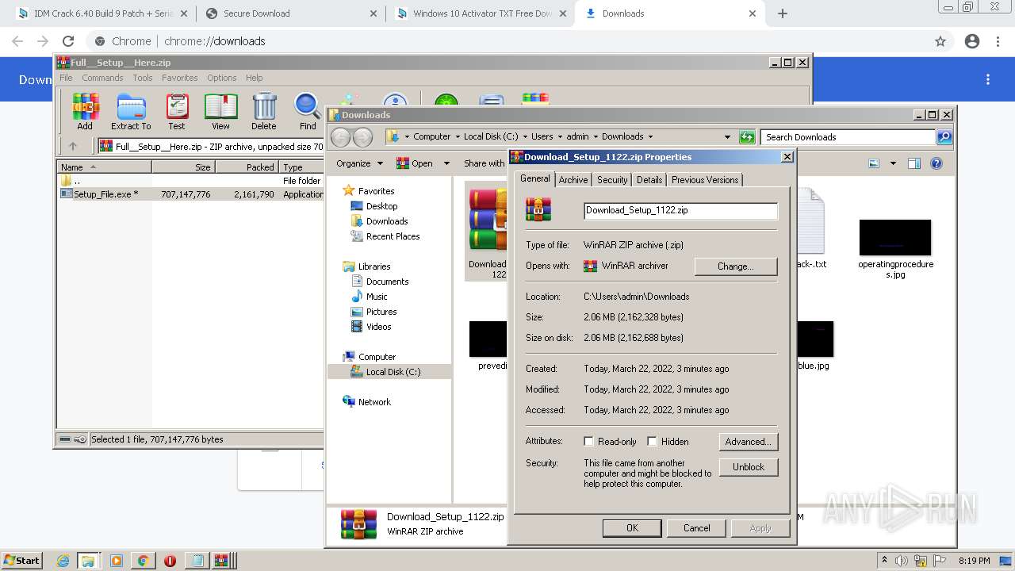Select Documents in Explorer sidebar

coord(387,282)
